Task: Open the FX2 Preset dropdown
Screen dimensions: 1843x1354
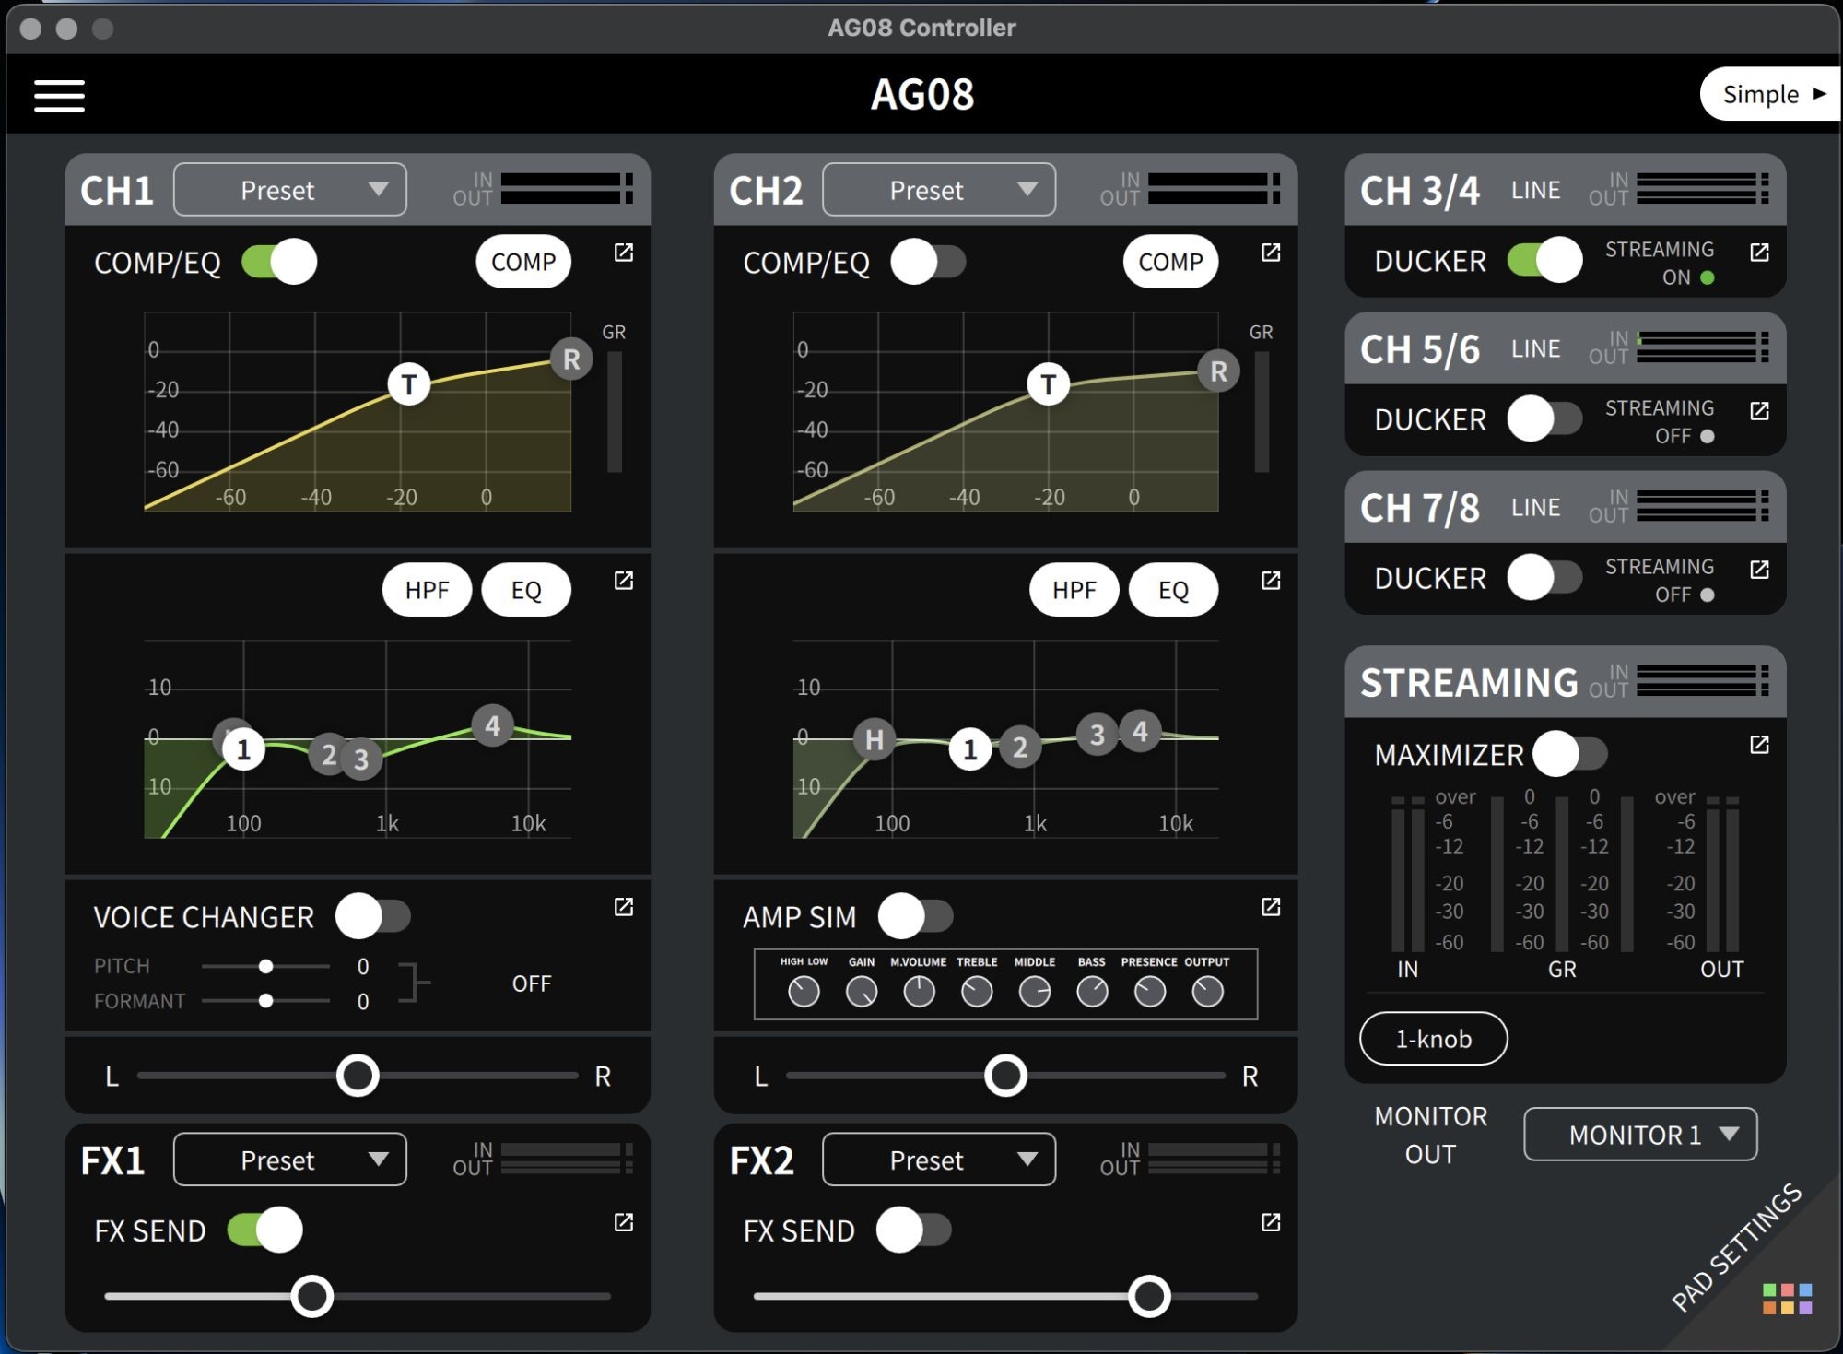Action: click(938, 1160)
